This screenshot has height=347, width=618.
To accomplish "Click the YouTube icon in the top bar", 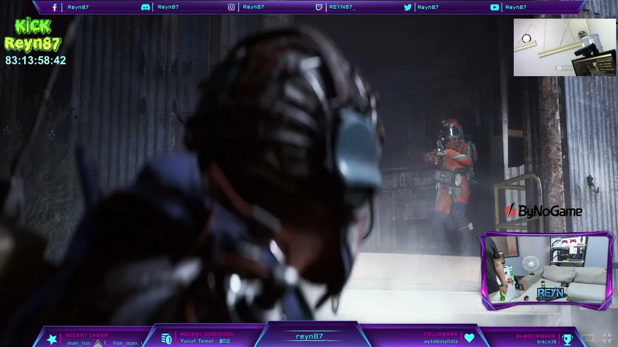I will [x=494, y=7].
